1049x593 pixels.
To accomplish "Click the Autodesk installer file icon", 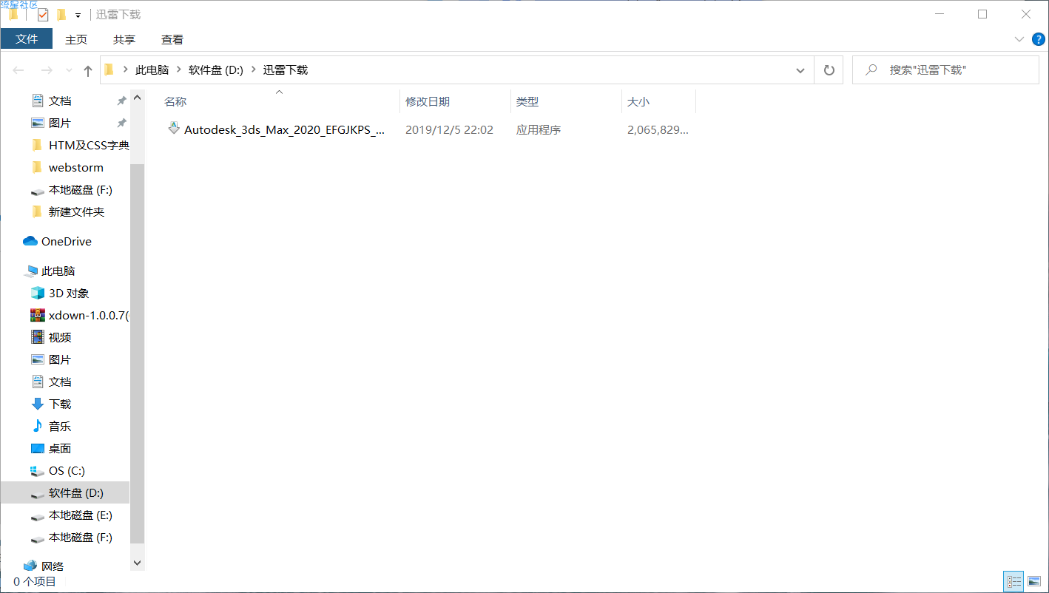I will (174, 129).
